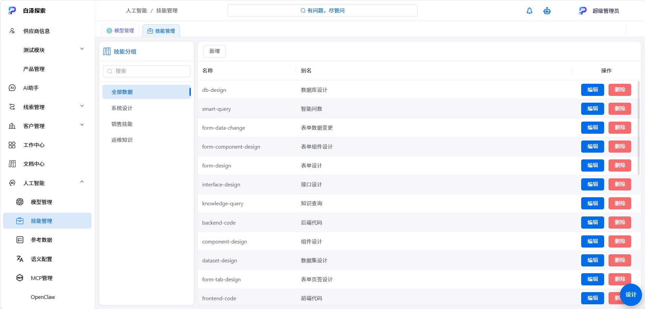The width and height of the screenshot is (645, 309).
Task: Delete the backend-code skill
Action: [x=620, y=223]
